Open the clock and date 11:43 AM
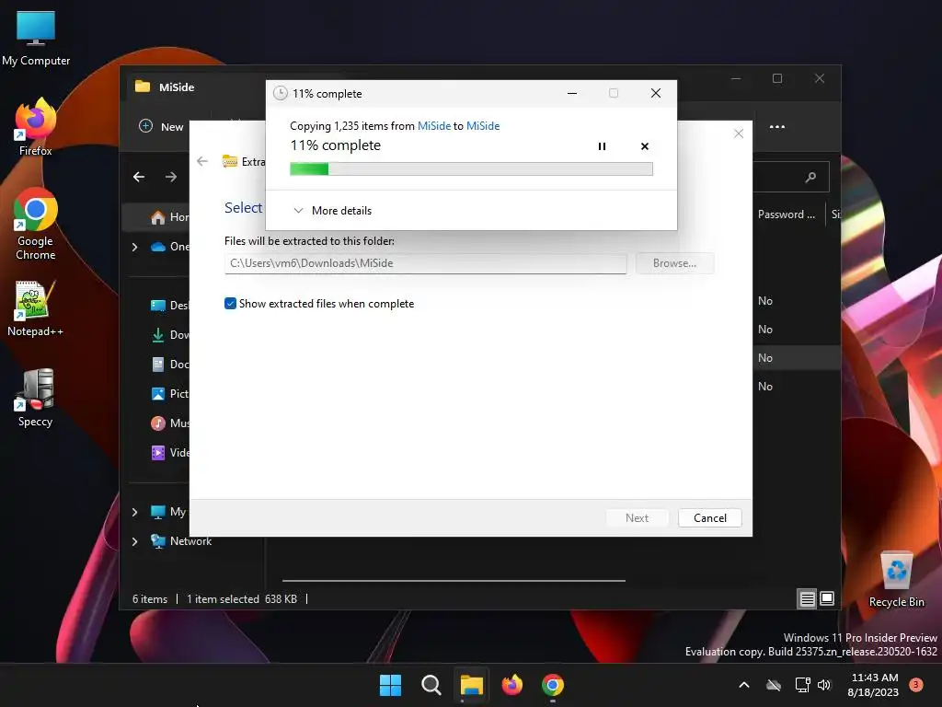Viewport: 942px width, 707px height. click(874, 685)
